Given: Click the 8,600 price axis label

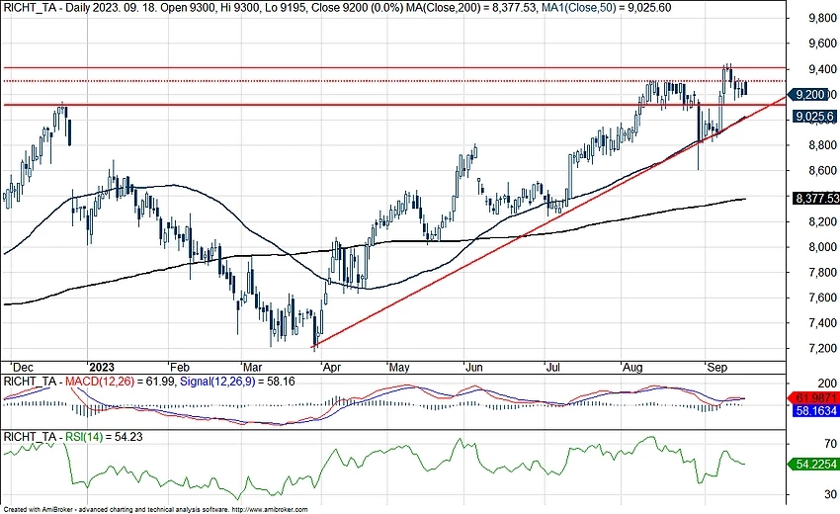Looking at the screenshot, I should 823,170.
